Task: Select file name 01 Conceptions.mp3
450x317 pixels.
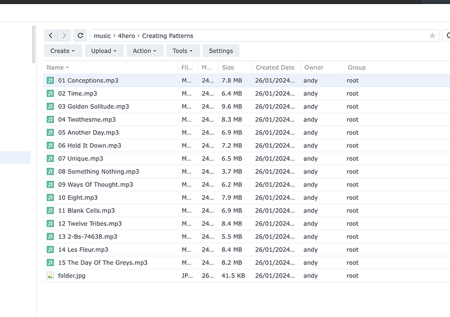Action: coord(88,81)
